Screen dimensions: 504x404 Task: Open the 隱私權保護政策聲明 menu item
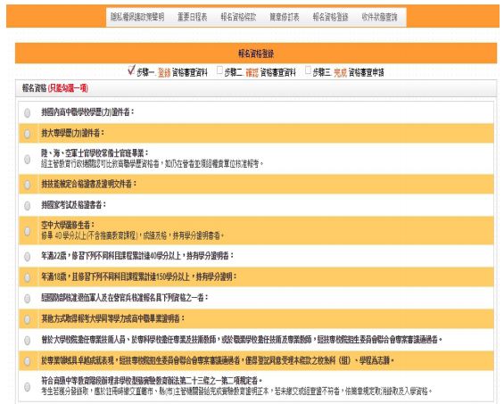pyautogui.click(x=137, y=17)
